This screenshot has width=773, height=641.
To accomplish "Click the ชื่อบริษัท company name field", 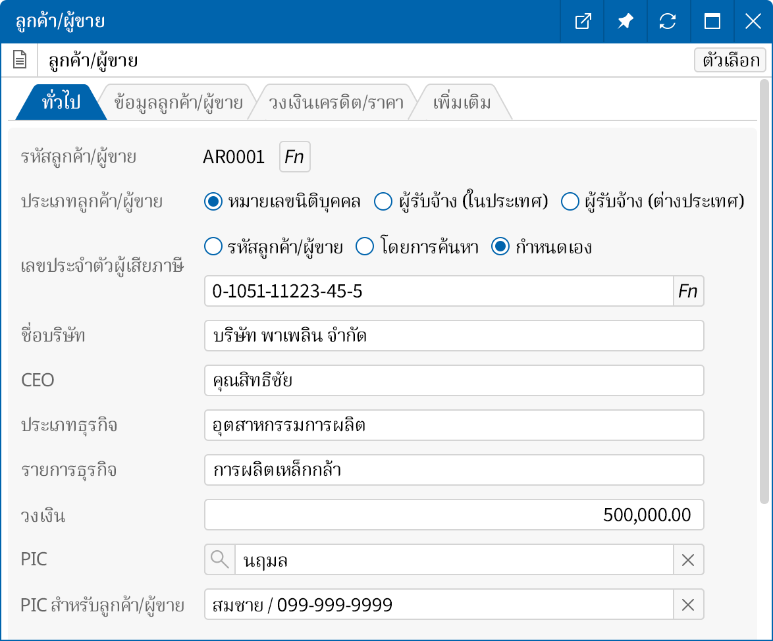I will (x=454, y=336).
